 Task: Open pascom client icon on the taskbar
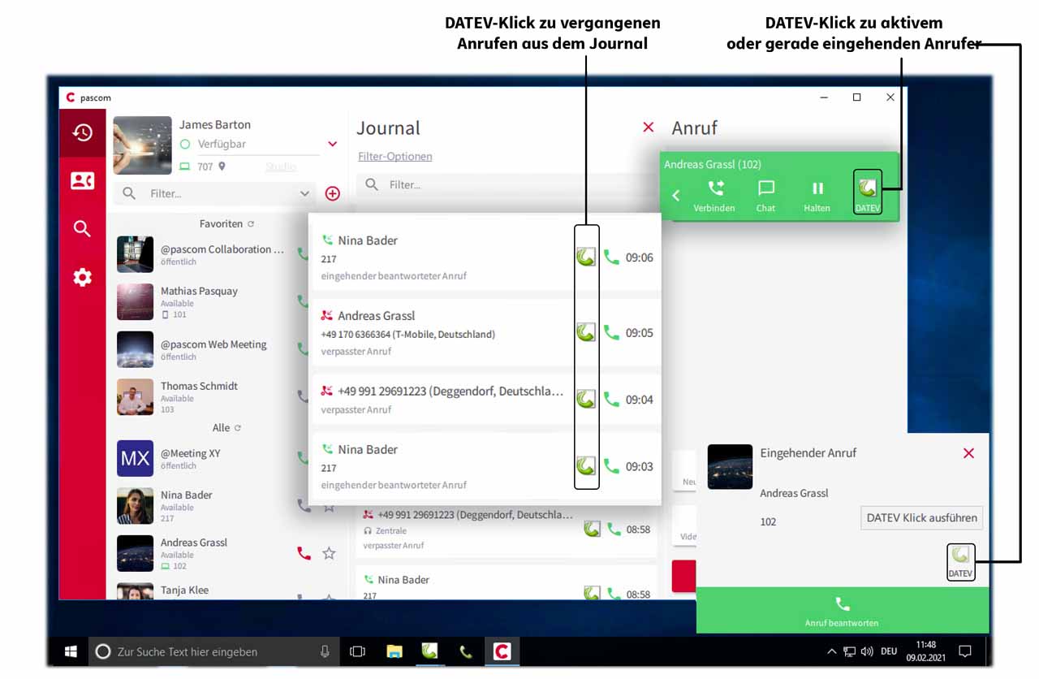click(x=502, y=651)
